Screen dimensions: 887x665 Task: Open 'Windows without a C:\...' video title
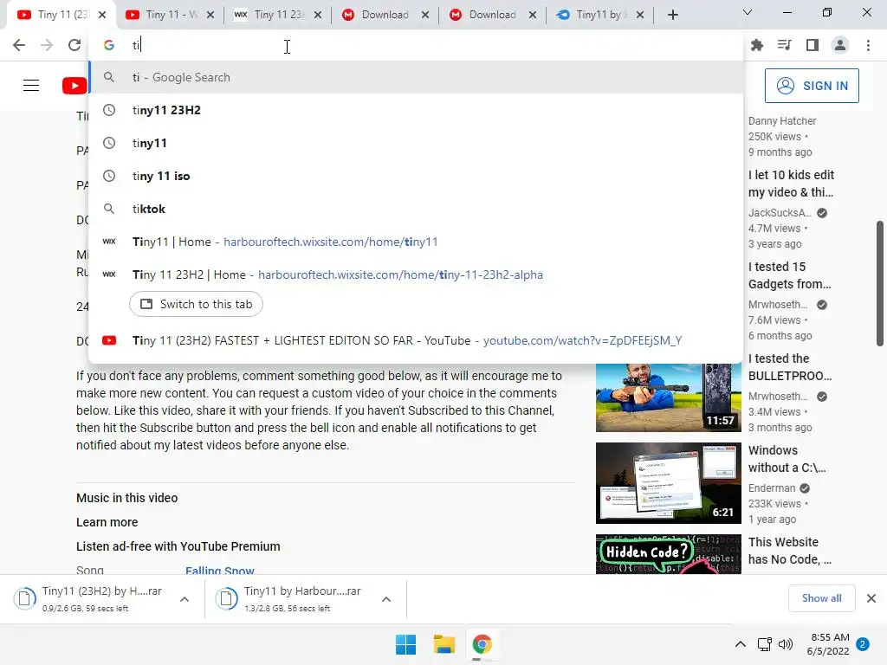click(787, 459)
